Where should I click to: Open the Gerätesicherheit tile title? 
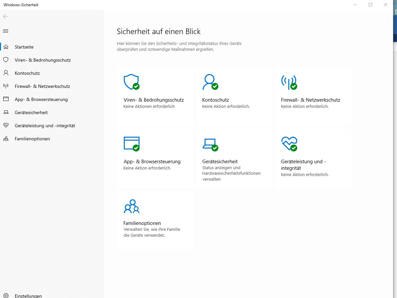click(x=220, y=162)
